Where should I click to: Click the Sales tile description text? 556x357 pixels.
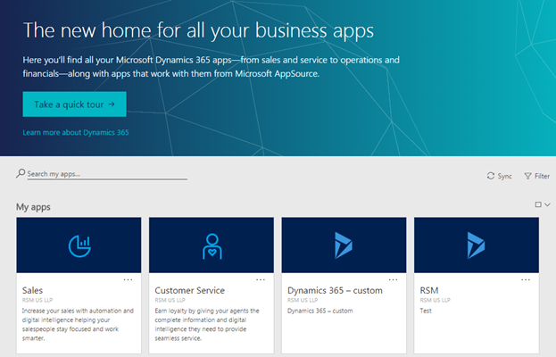coord(78,324)
